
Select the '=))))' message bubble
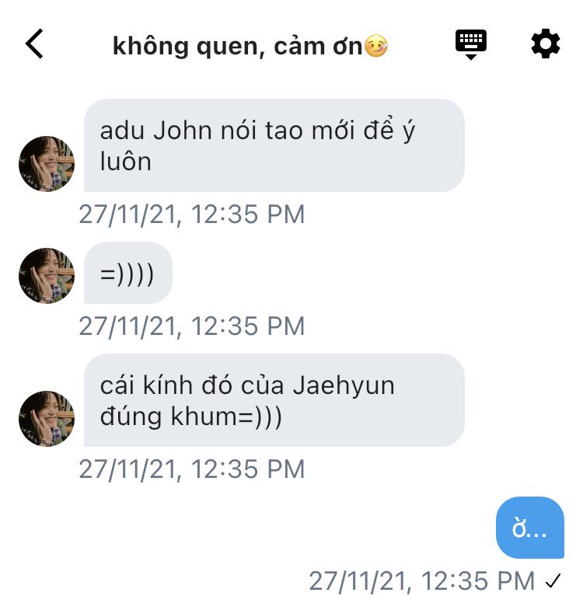(x=127, y=273)
